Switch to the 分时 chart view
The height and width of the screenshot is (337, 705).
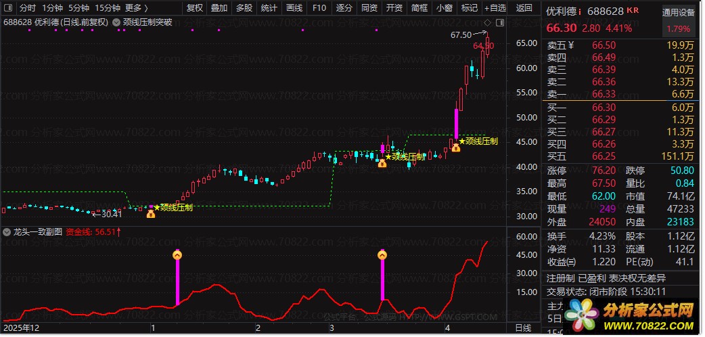[x=28, y=7]
